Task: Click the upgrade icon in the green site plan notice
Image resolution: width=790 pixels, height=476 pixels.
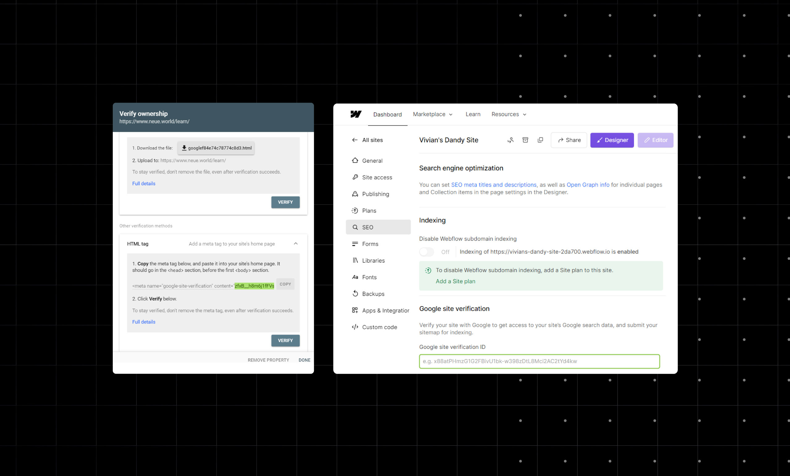Action: [x=428, y=270]
